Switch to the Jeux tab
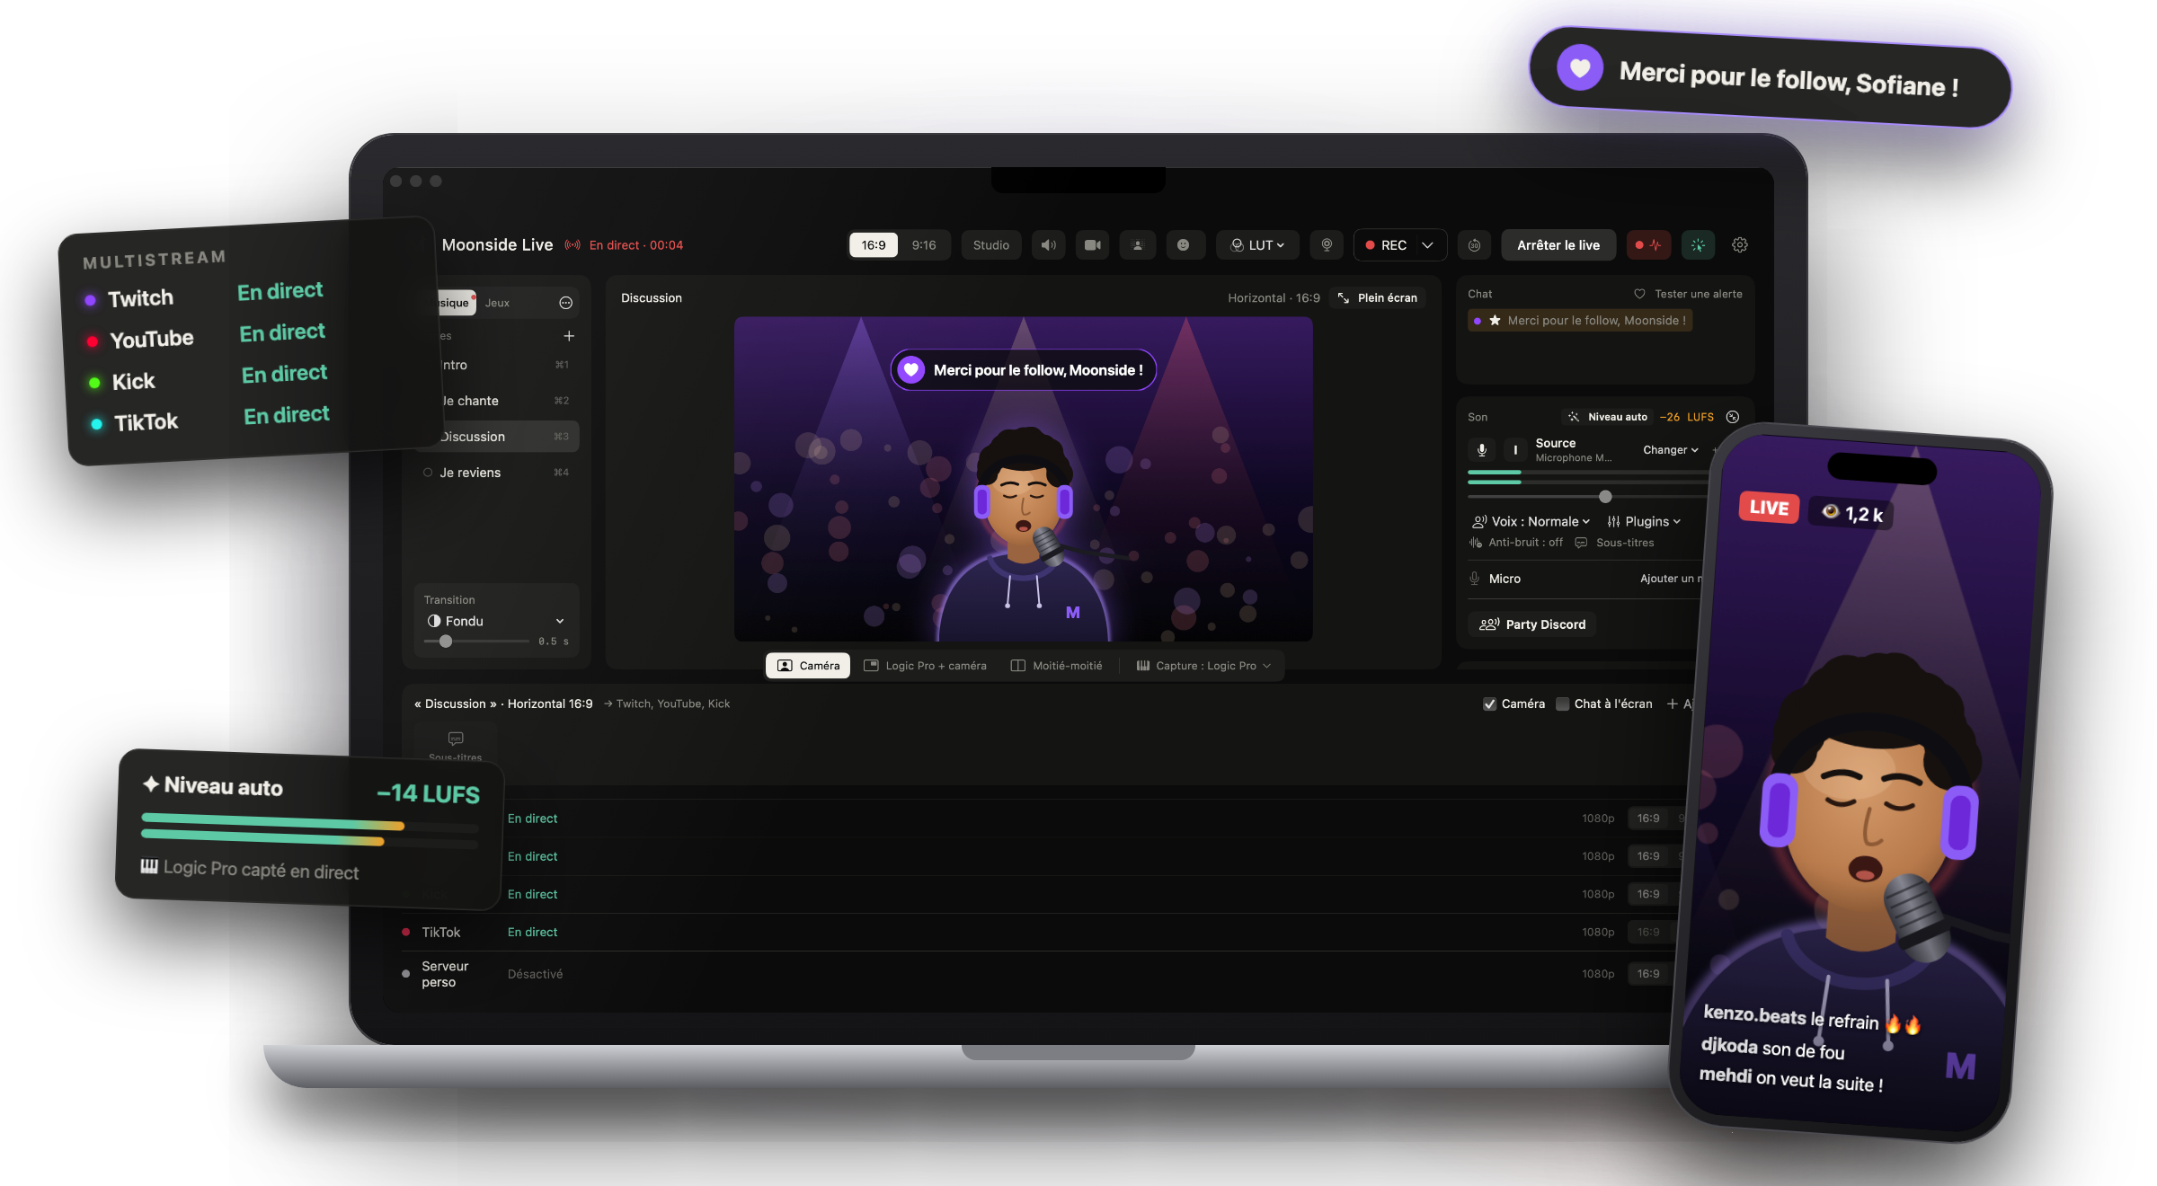This screenshot has width=2157, height=1186. [x=497, y=303]
